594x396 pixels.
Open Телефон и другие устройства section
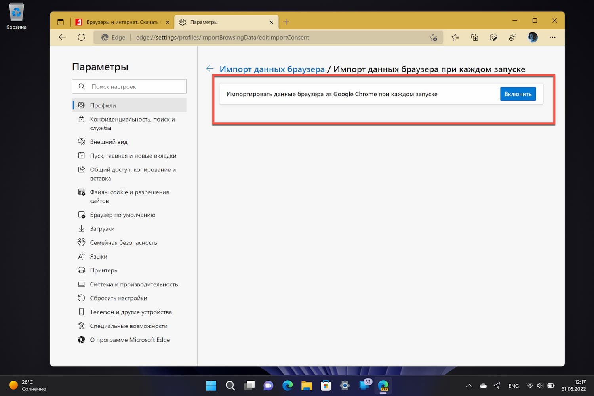click(129, 312)
